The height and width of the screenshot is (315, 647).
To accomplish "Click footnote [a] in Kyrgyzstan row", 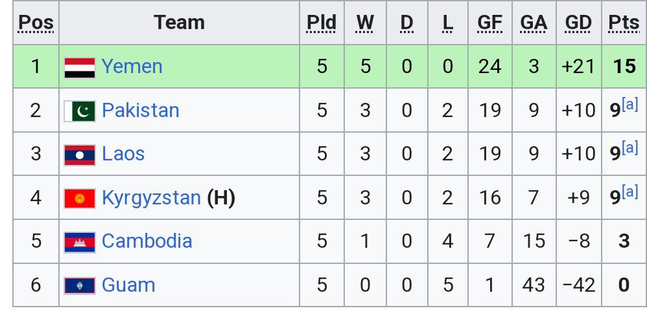I will point(629,192).
